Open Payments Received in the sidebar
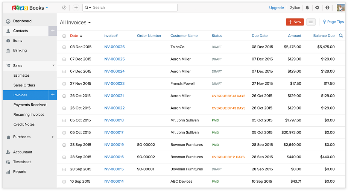 (30, 105)
